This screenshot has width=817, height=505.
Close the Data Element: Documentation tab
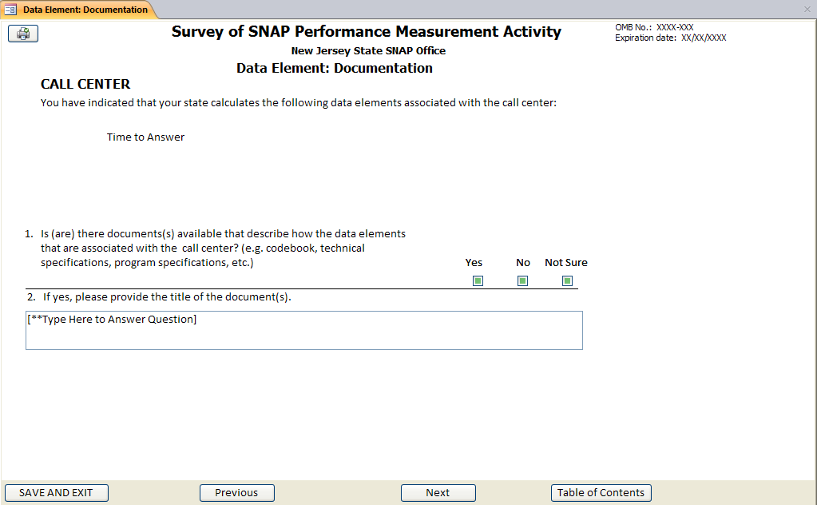(x=807, y=10)
